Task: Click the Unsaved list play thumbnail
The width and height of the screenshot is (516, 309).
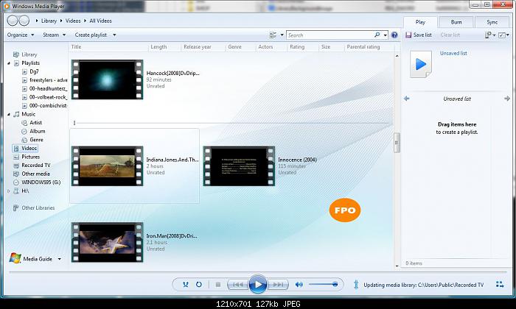Action: pos(421,64)
